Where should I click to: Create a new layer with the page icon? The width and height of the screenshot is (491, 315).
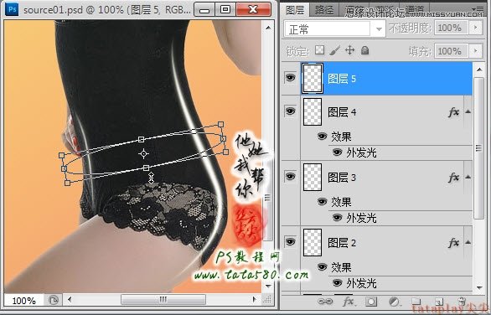pyautogui.click(x=439, y=302)
